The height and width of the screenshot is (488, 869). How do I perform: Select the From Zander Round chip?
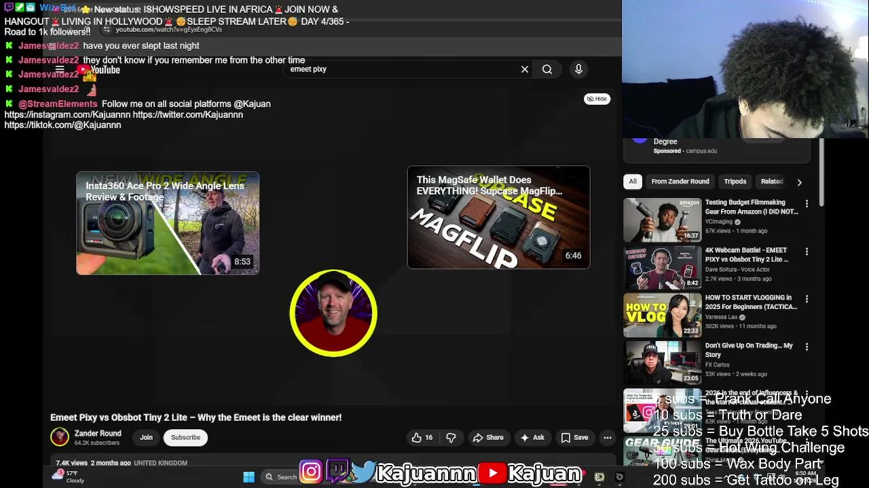[x=680, y=182]
